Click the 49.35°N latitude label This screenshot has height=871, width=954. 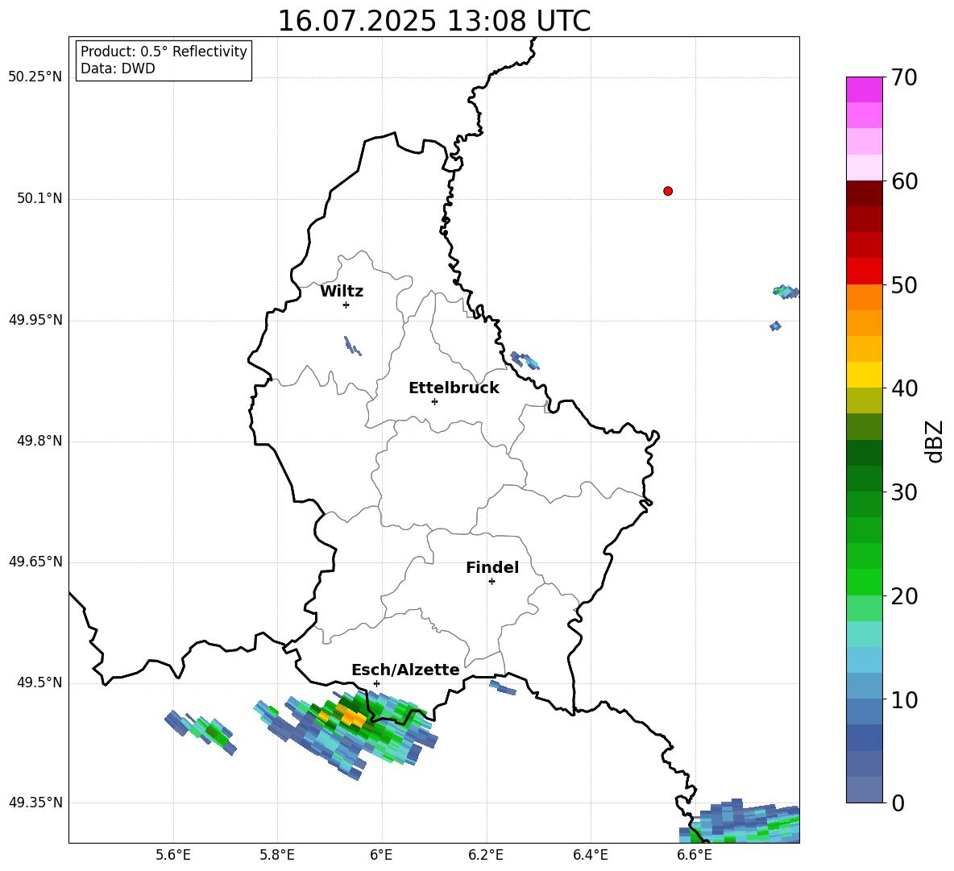(35, 803)
